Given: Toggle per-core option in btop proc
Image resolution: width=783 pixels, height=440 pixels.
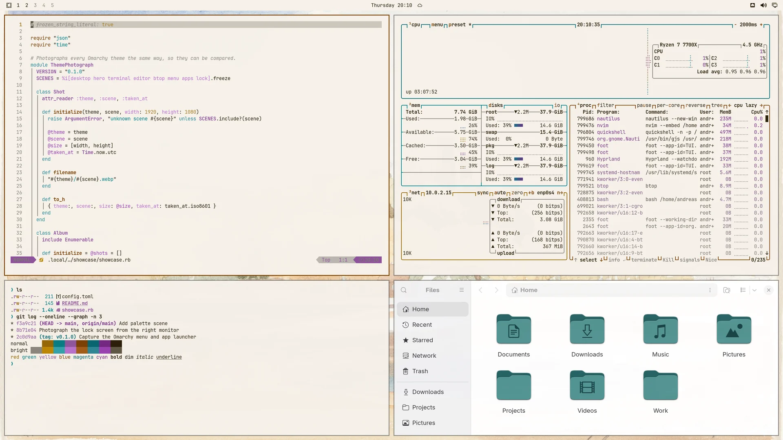Looking at the screenshot, I should pyautogui.click(x=668, y=105).
